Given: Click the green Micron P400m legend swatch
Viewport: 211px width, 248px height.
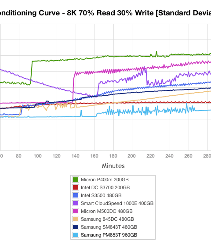Looking at the screenshot, I should coord(76,180).
